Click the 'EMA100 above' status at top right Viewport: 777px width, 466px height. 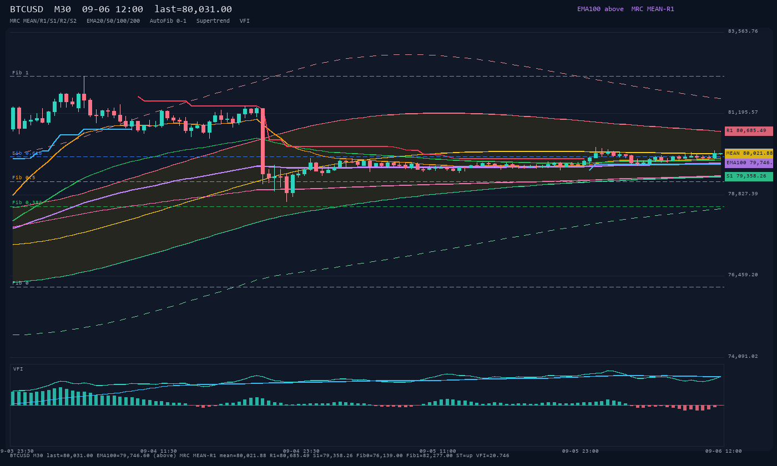click(x=601, y=9)
